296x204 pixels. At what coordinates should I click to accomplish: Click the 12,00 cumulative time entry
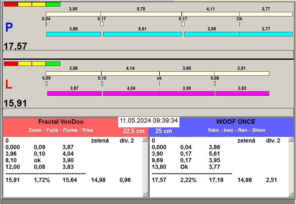pos(12,167)
